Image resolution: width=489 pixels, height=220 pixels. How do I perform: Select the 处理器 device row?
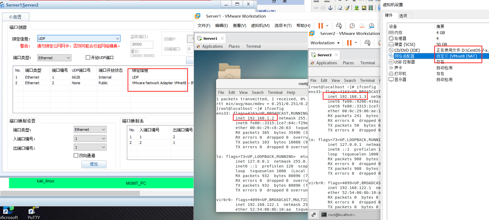pos(438,38)
